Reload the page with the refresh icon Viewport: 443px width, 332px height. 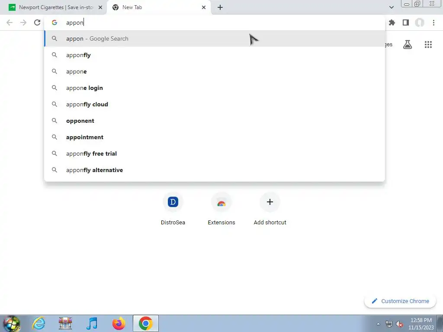pyautogui.click(x=37, y=22)
